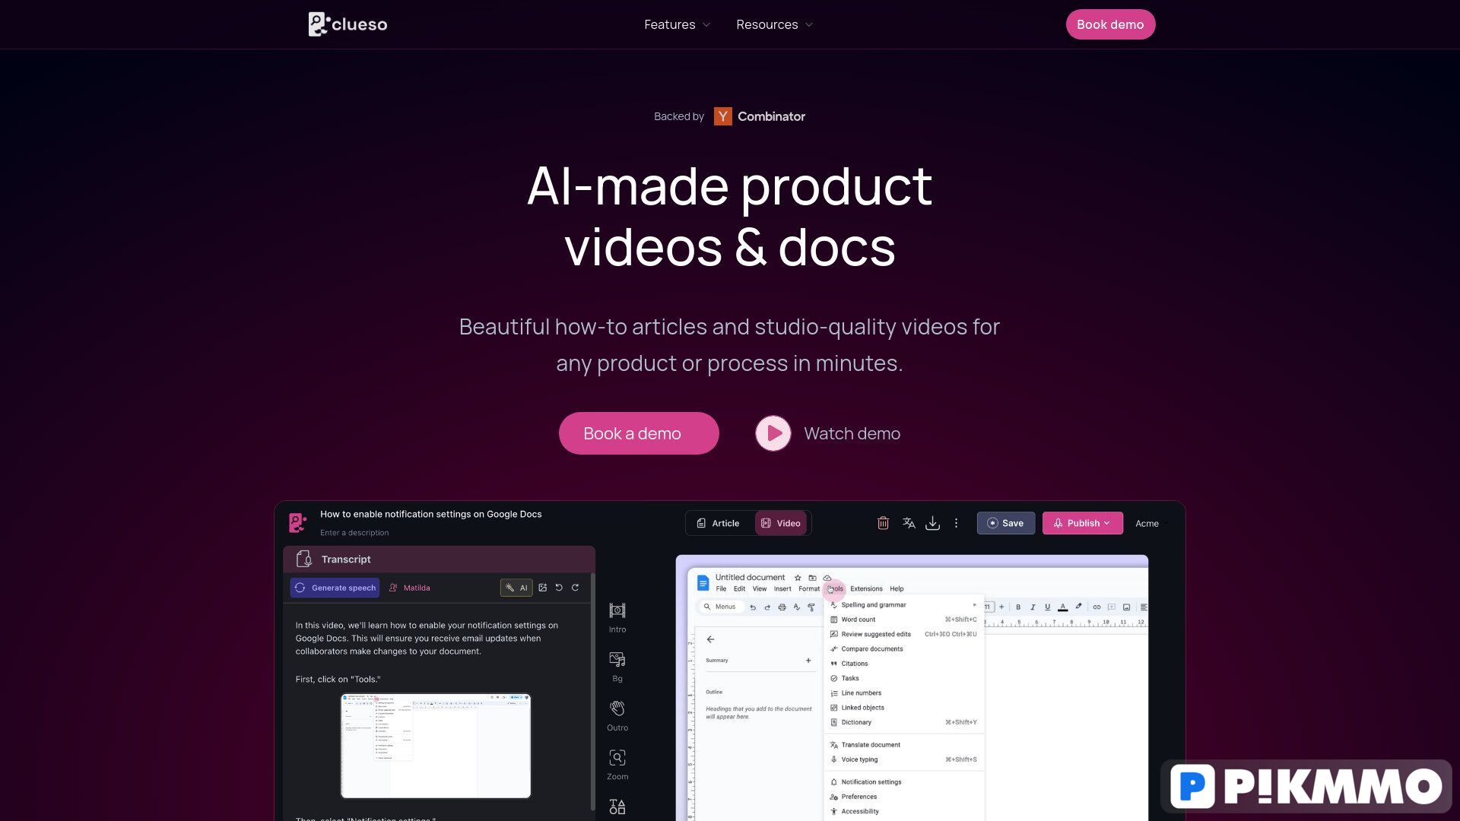Click the highlight color pen icon
1460x821 pixels.
point(1078,607)
